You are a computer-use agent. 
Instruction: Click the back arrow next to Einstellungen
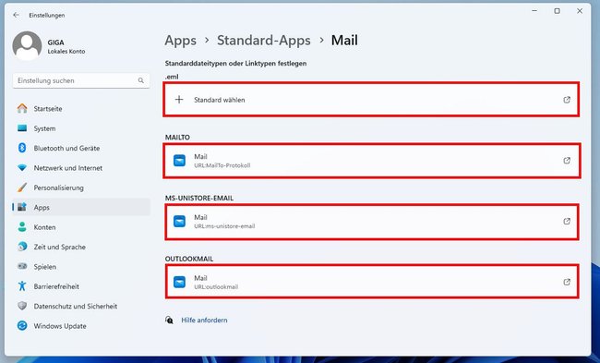pos(16,15)
